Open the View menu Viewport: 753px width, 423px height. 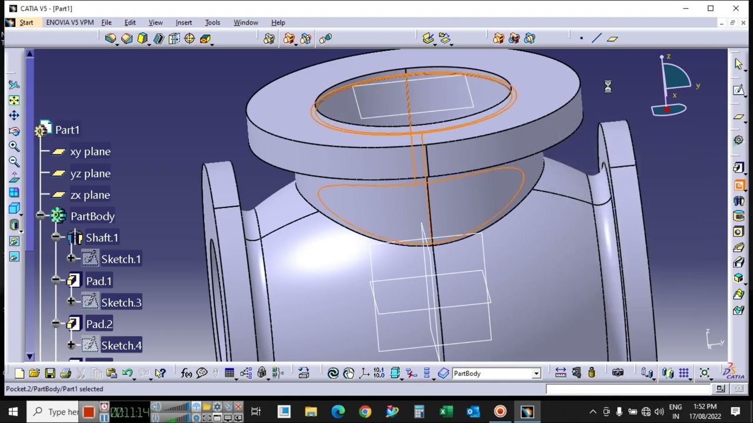click(155, 22)
